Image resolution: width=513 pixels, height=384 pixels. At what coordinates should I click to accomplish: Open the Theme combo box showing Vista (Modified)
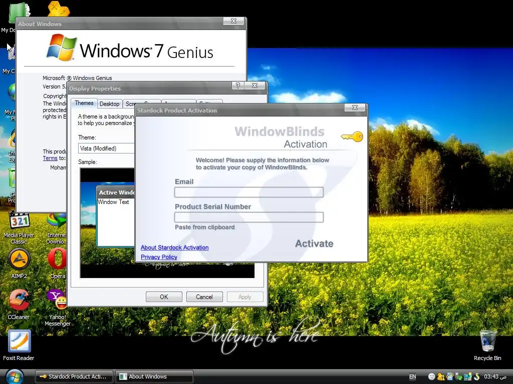106,148
